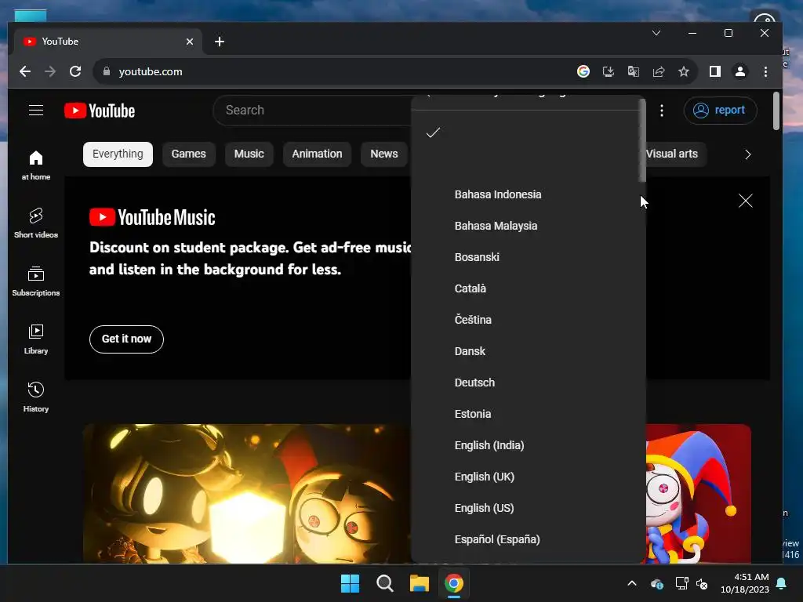Choose English (US) language

click(525, 508)
